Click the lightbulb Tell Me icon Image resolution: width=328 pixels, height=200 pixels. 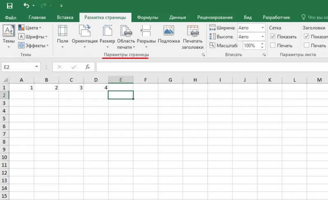(303, 17)
